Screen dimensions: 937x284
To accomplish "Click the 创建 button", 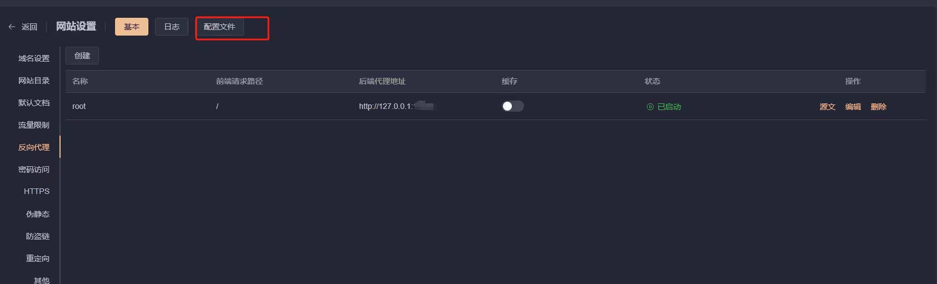I will [82, 56].
